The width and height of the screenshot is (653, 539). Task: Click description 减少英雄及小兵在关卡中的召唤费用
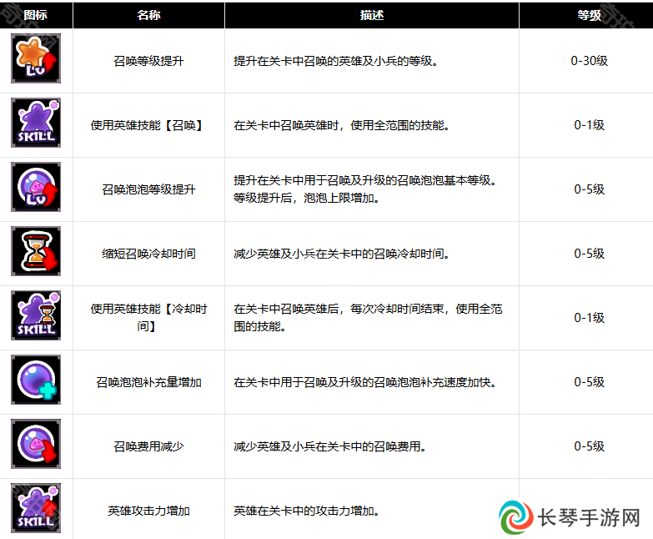[329, 446]
